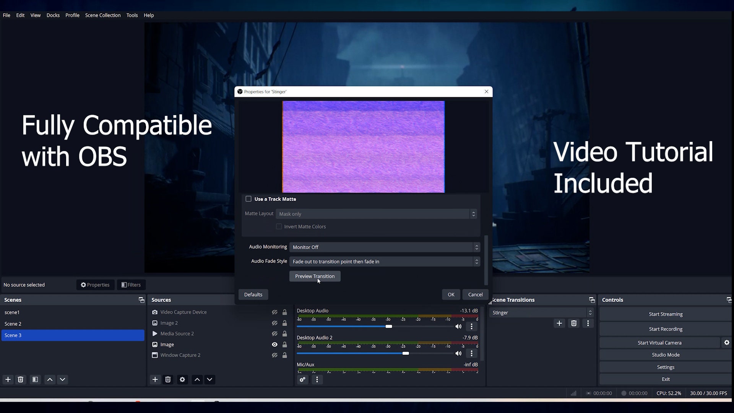
Task: Open virtual camera settings gear
Action: [x=727, y=343]
